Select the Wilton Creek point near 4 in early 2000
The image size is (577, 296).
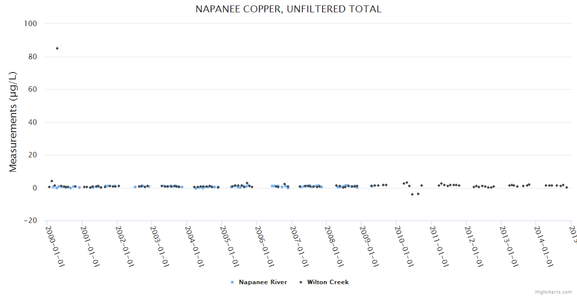(x=52, y=181)
